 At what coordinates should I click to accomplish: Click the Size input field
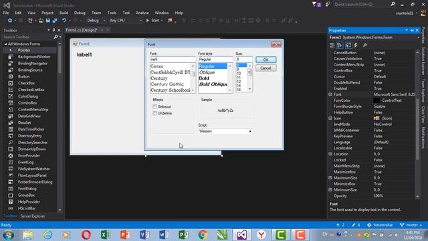click(x=244, y=60)
